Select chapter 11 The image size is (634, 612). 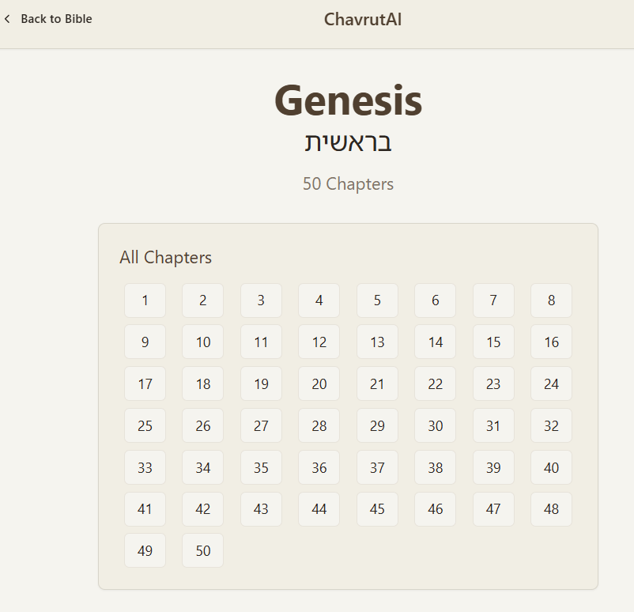(261, 342)
